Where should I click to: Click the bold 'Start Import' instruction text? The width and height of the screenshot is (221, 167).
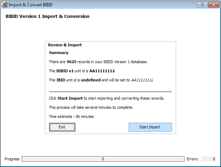(x=70, y=98)
